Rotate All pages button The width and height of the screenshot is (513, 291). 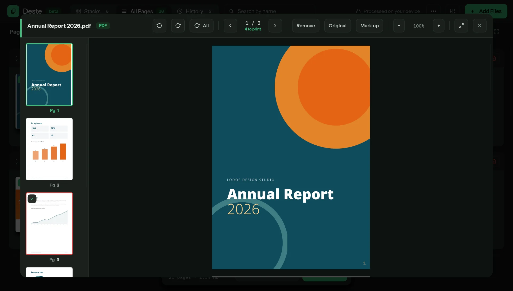pyautogui.click(x=201, y=26)
